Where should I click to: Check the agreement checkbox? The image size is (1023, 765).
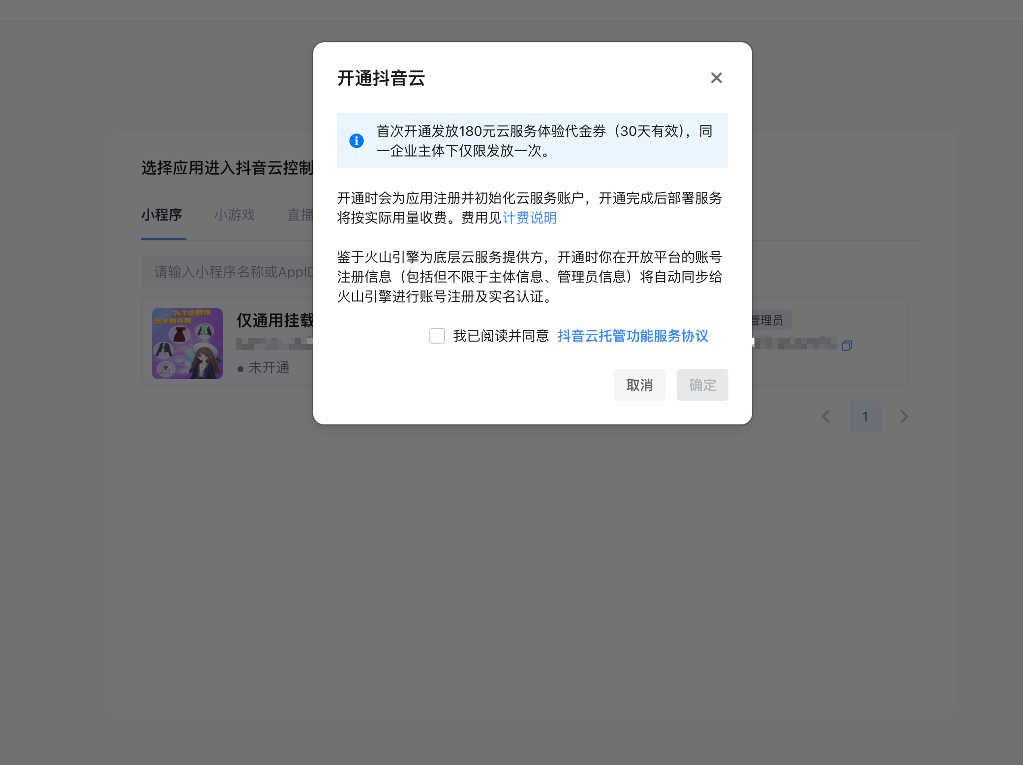(x=437, y=336)
